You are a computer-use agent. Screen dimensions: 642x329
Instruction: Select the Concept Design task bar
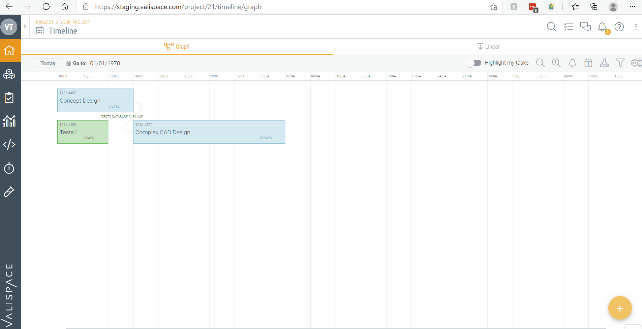coord(95,100)
